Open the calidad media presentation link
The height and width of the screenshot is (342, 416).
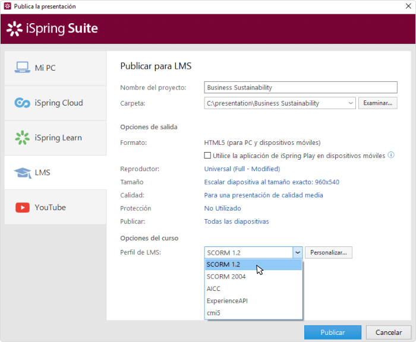(x=263, y=195)
